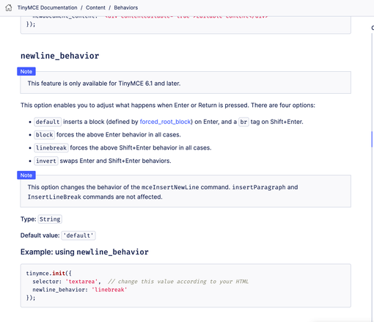Open TinyMCE Documentation breadcrumb link
The height and width of the screenshot is (322, 374).
pos(47,8)
